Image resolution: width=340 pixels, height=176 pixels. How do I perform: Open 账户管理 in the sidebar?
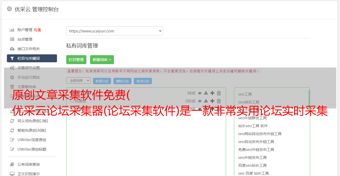pos(25,30)
